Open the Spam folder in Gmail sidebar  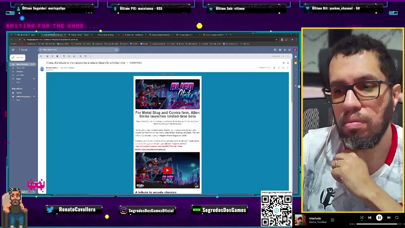pyautogui.click(x=19, y=79)
